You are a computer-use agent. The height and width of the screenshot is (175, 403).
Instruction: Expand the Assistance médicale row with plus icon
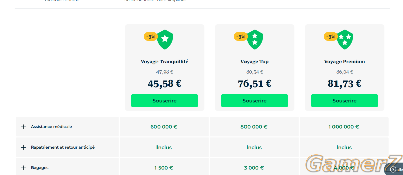[23, 127]
